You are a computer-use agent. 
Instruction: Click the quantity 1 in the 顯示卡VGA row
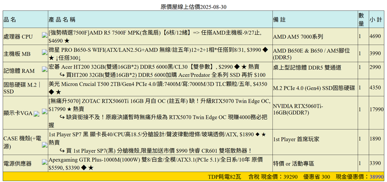click(x=360, y=109)
